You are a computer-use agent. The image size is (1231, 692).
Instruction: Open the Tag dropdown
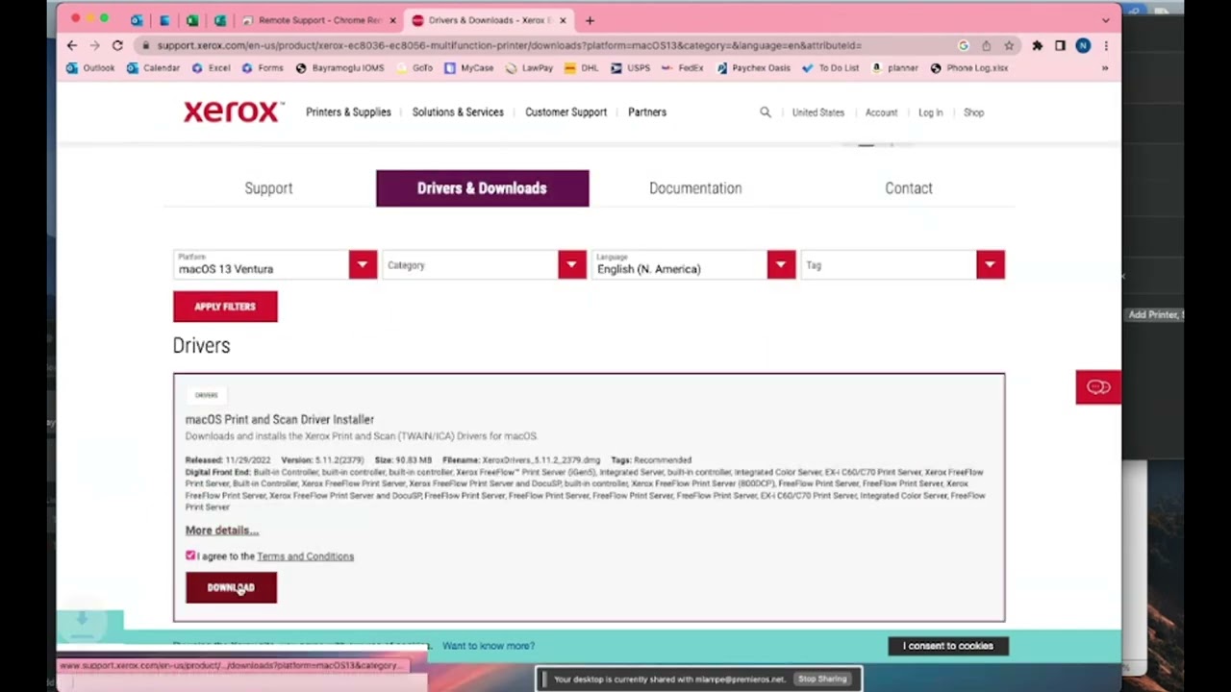(x=903, y=265)
